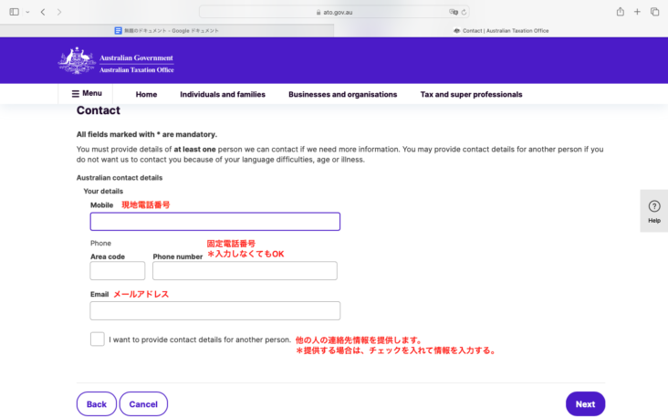Open Businesses and organisations menu

(x=342, y=94)
